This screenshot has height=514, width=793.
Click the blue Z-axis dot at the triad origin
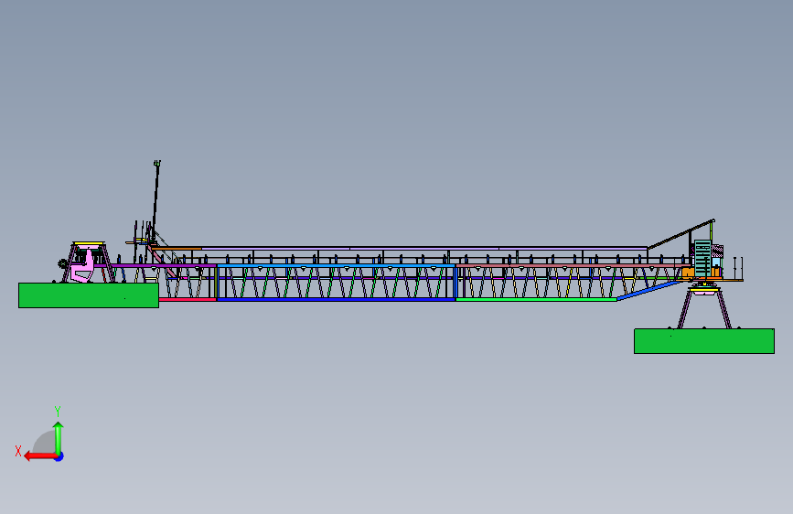pyautogui.click(x=59, y=456)
